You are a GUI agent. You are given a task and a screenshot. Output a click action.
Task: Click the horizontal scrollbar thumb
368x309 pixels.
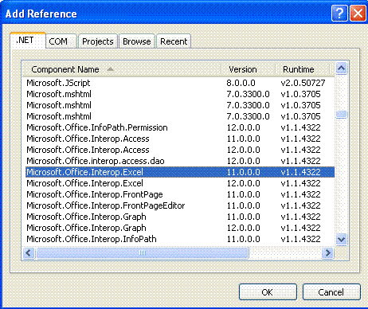coord(143,252)
